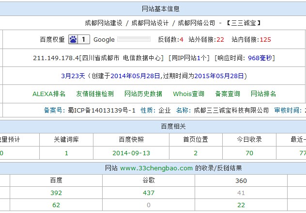Click the same-IP site count 1
The image size is (306, 213).
pyautogui.click(x=199, y=58)
